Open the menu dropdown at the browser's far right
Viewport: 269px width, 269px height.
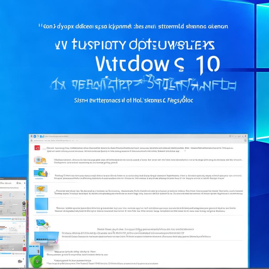click(246, 136)
